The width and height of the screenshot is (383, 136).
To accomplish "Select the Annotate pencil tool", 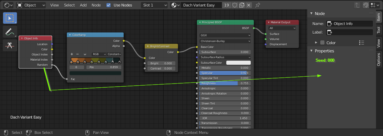I will click(10, 32).
